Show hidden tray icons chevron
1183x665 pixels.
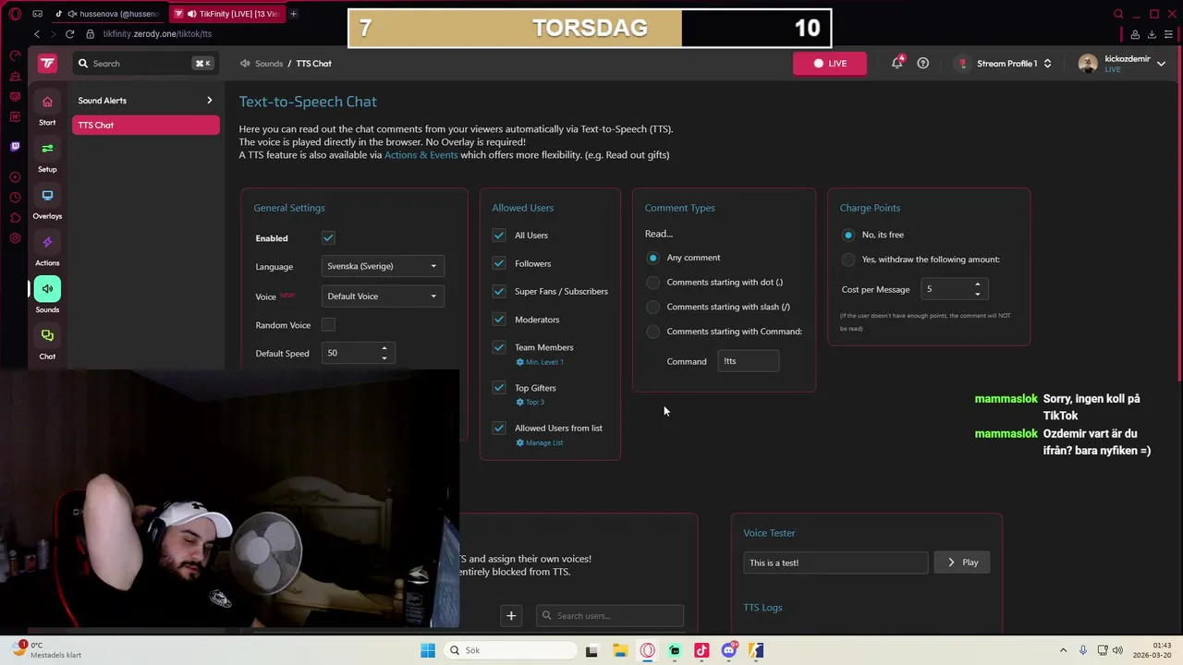click(x=1063, y=650)
